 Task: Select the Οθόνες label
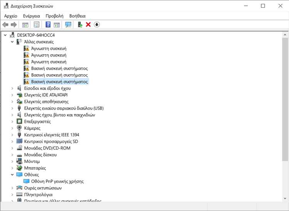tap(32, 174)
